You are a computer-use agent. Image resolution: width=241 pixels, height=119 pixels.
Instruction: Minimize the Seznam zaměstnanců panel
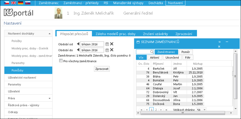[227, 42]
